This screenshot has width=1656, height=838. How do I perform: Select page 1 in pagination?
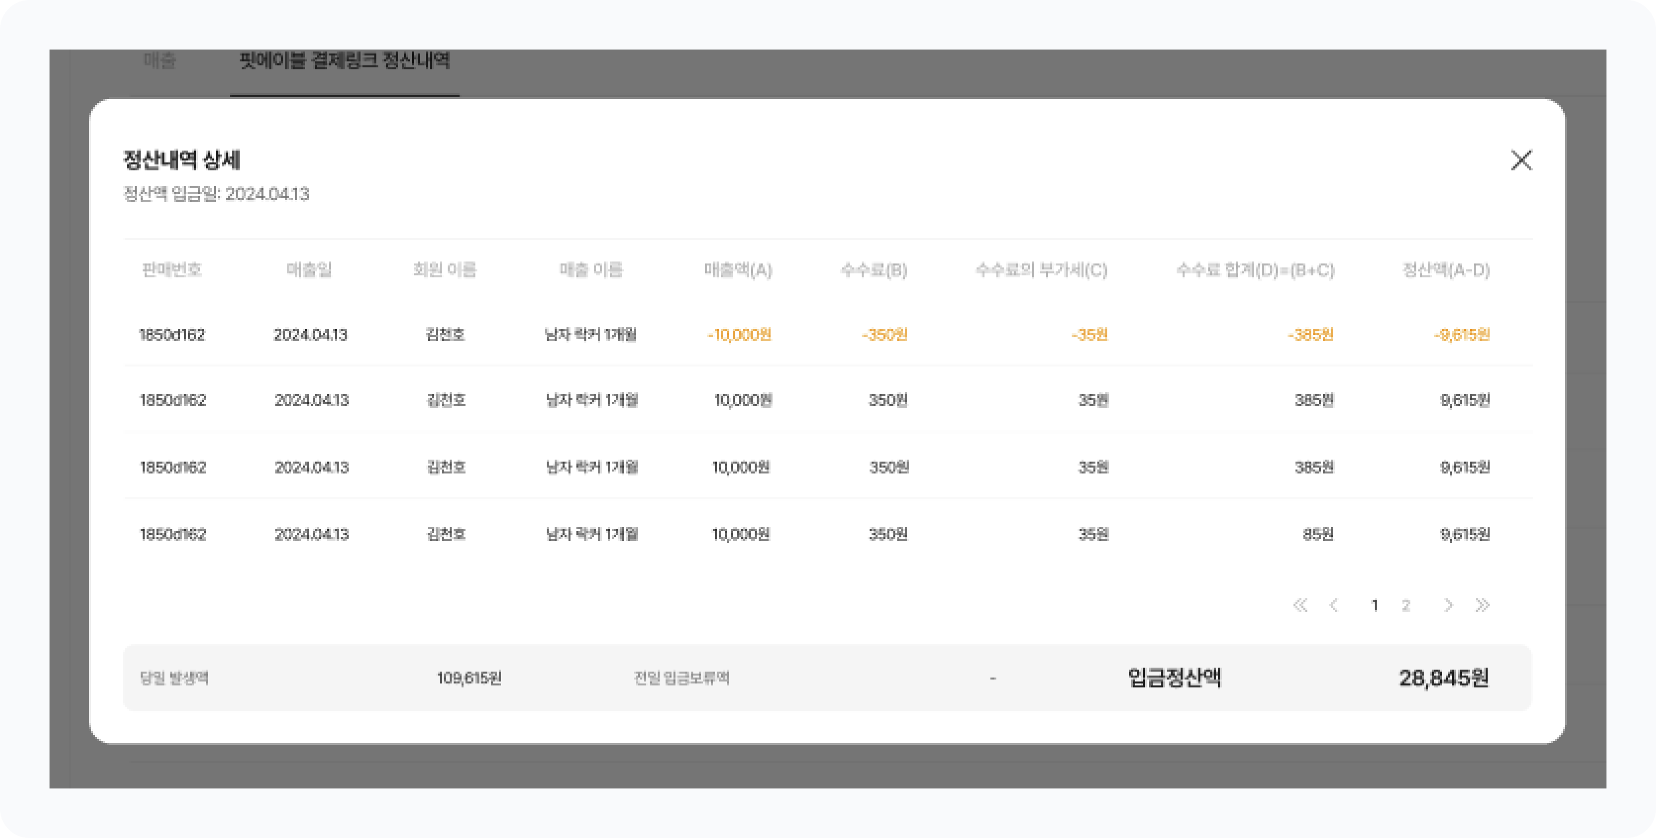(x=1374, y=605)
